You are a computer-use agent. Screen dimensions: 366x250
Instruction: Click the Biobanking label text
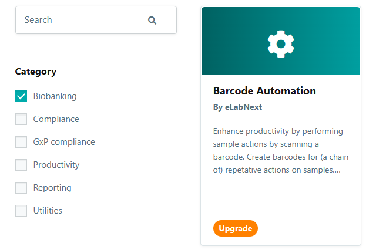click(55, 96)
